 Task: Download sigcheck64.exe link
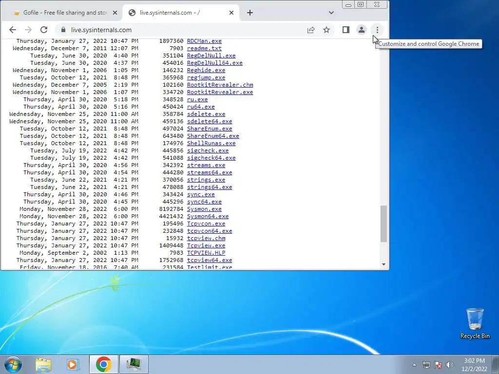pos(211,158)
